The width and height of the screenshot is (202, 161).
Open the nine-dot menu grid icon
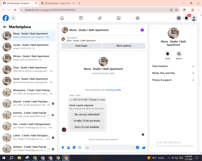point(179,18)
